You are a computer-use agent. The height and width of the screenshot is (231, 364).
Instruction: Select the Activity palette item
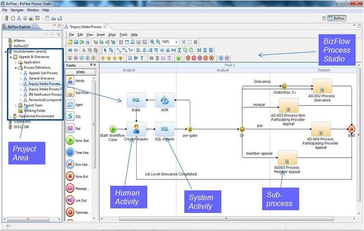[x=76, y=81]
